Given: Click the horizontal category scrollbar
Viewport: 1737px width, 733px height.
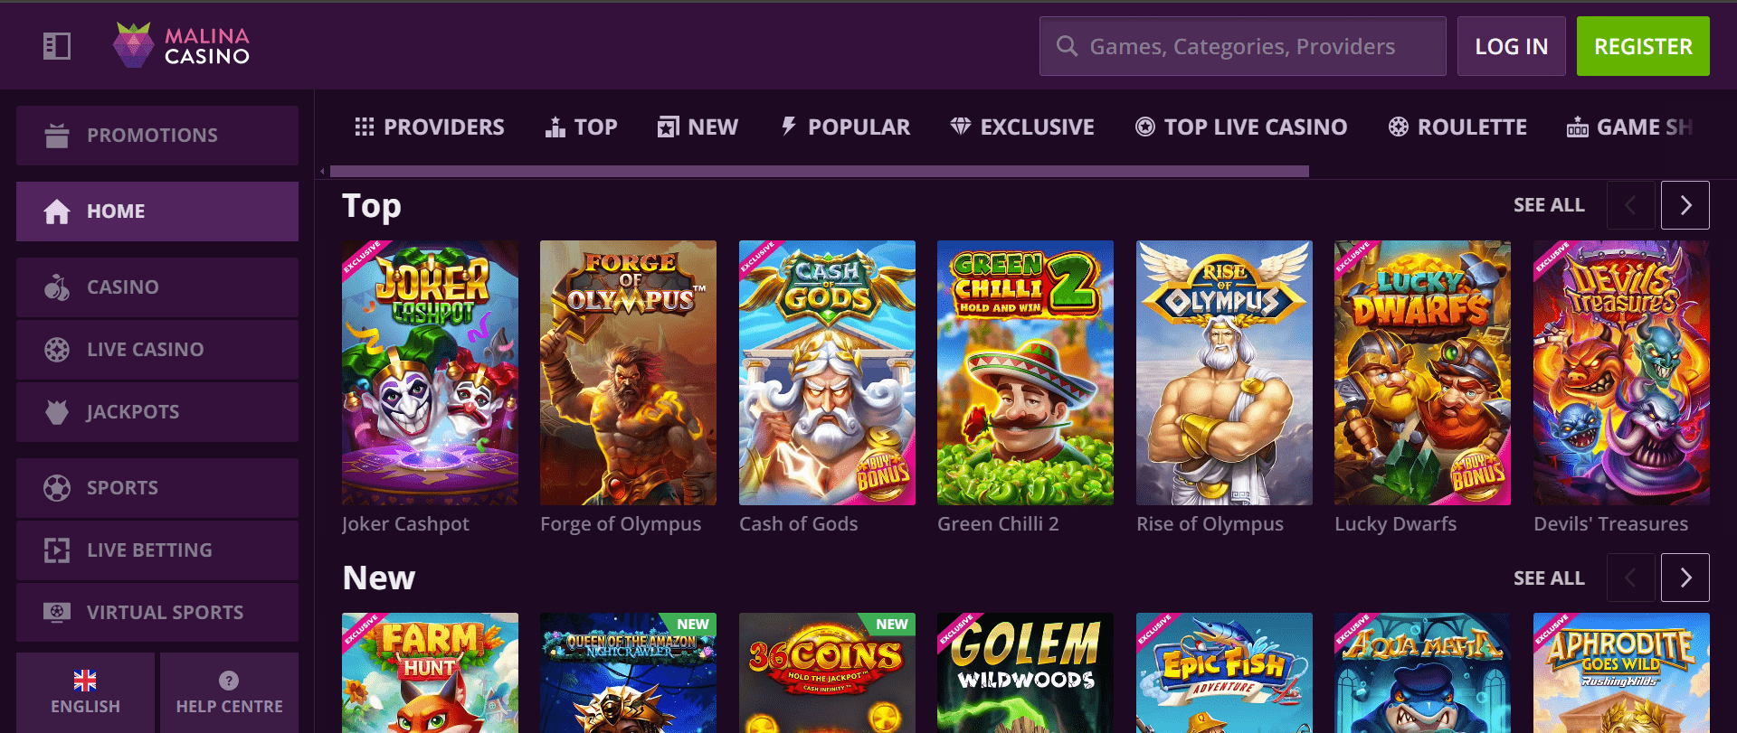Looking at the screenshot, I should click(819, 171).
